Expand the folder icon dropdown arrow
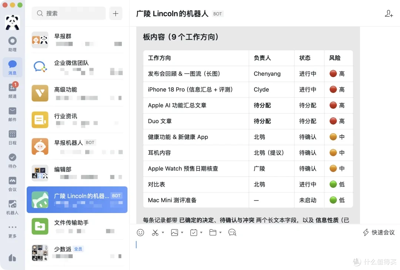This screenshot has height=270, width=400. (x=220, y=232)
